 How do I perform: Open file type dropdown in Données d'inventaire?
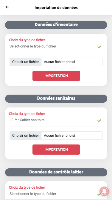pyautogui.click(x=56, y=47)
